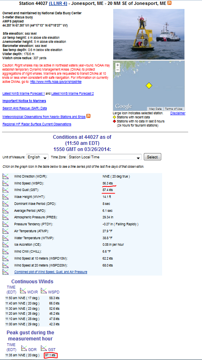Open Important Notice to Mariners link
This screenshot has width=202, height=360.
pyautogui.click(x=24, y=101)
